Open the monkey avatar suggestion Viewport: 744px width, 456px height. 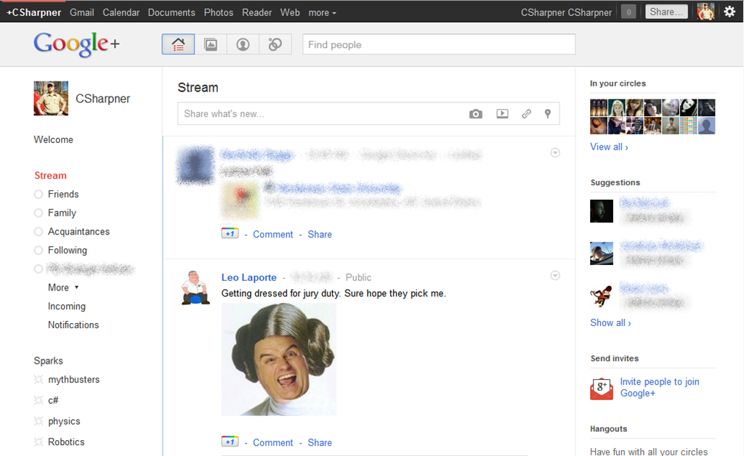pos(602,296)
